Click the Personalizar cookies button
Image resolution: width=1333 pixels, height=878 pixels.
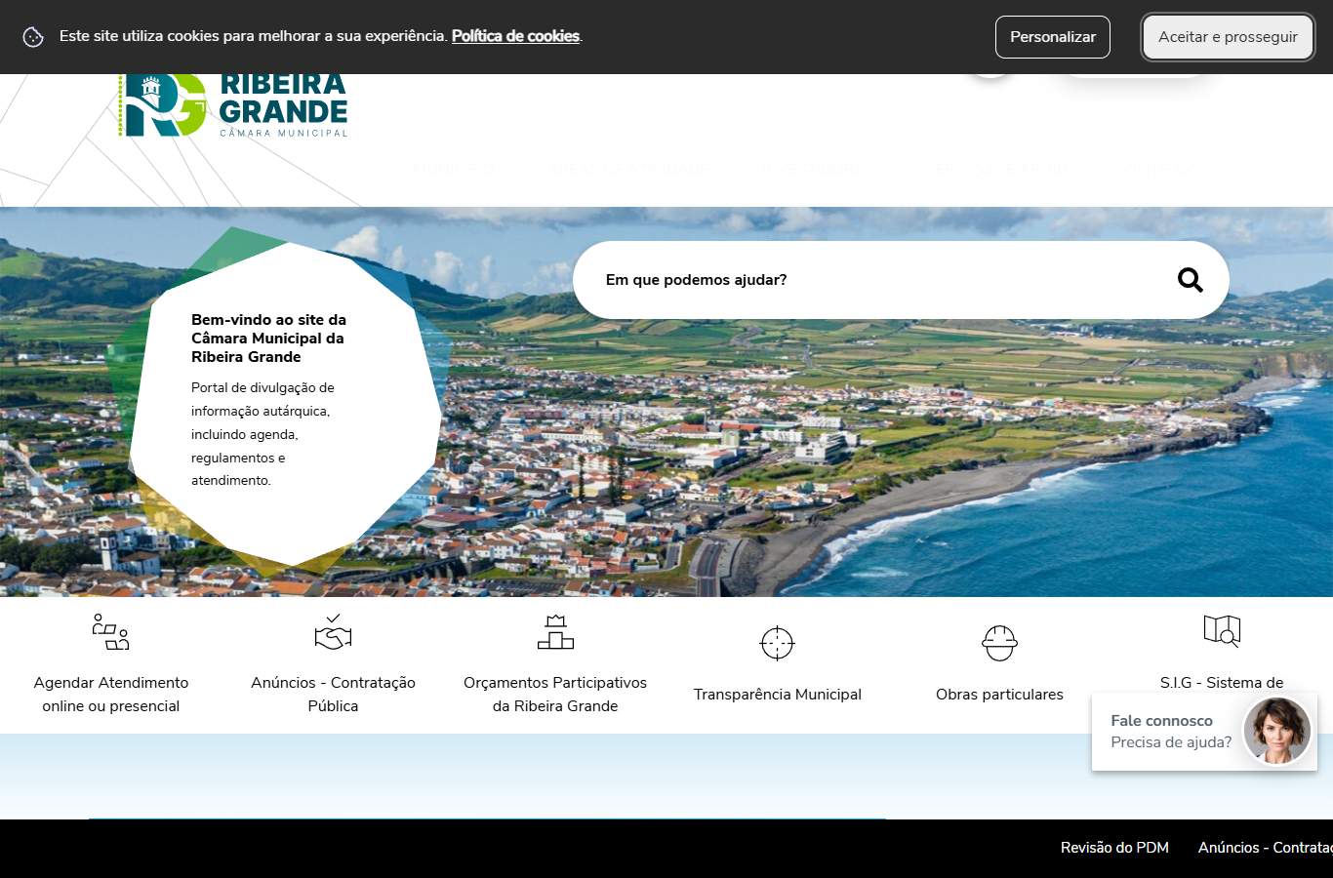(x=1053, y=37)
